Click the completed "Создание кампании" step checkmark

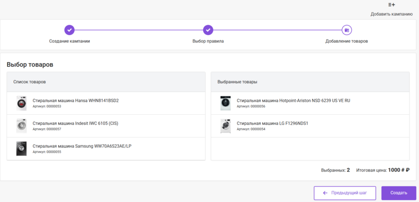(x=70, y=30)
